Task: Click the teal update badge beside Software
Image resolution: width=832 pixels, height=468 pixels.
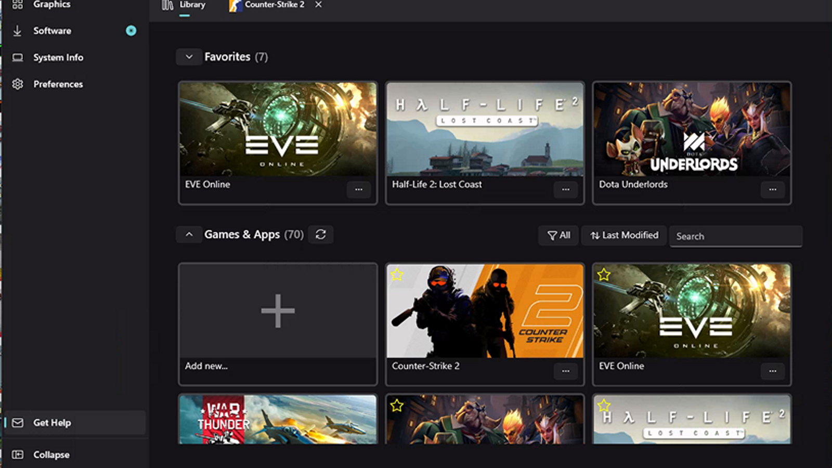Action: pos(131,31)
